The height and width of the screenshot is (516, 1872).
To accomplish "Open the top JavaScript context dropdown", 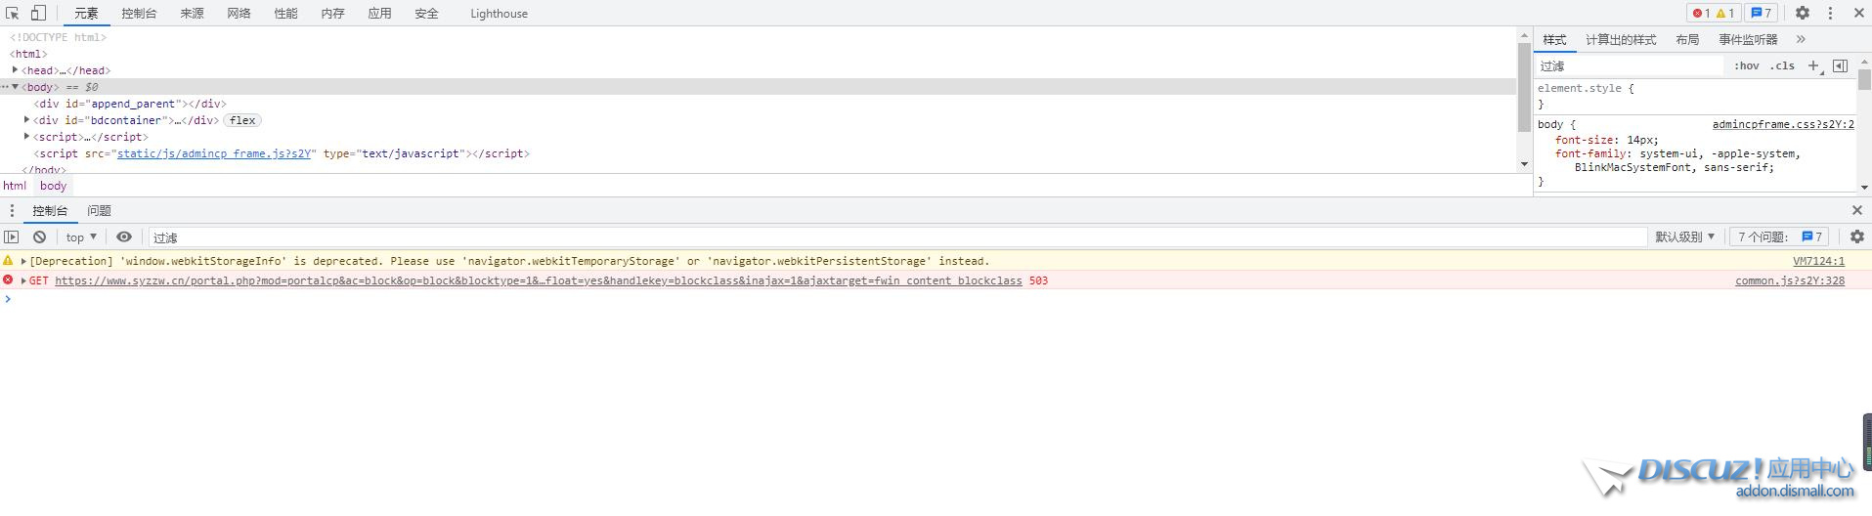I will [81, 236].
